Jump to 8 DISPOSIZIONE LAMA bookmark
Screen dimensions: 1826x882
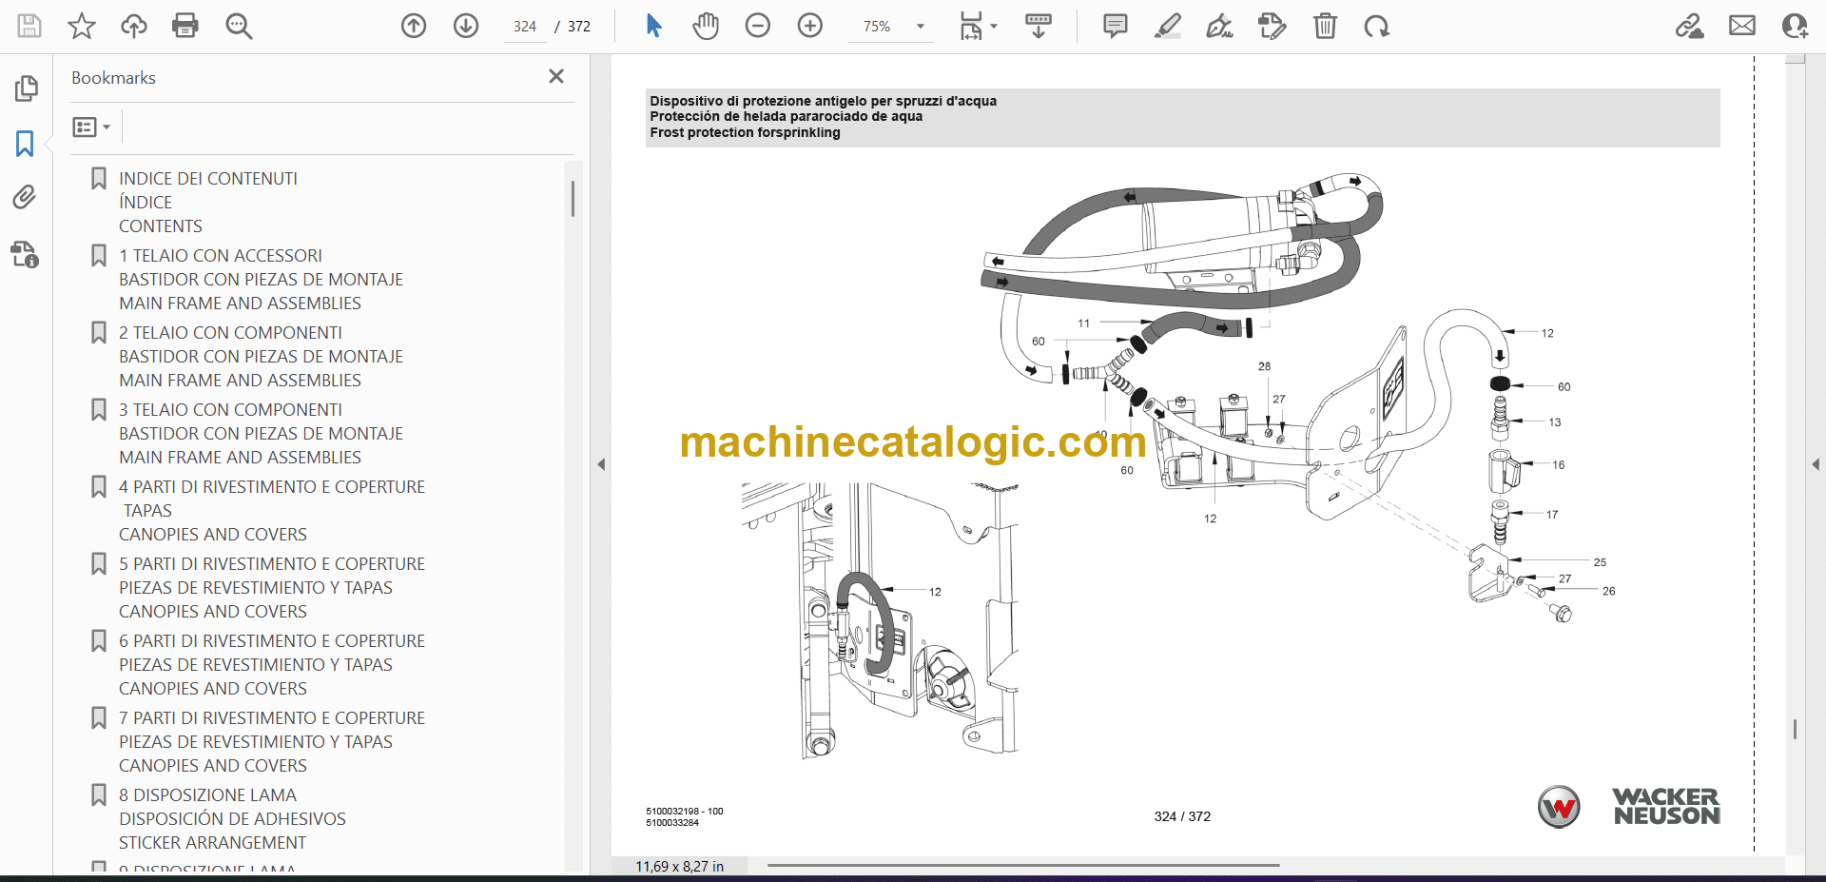pyautogui.click(x=207, y=795)
